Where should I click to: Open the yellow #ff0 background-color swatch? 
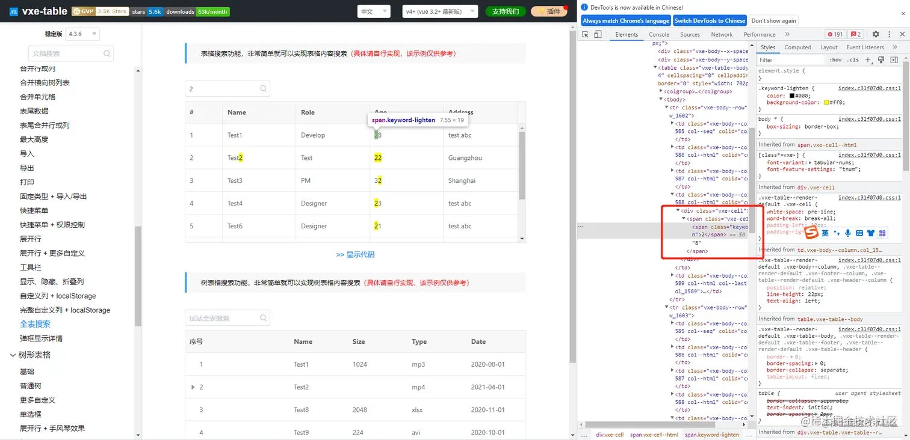826,102
